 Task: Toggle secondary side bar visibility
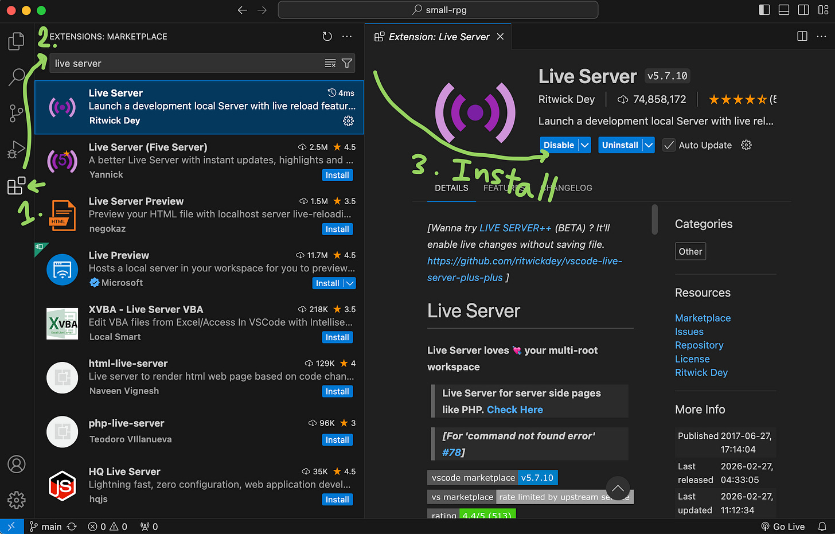click(803, 10)
